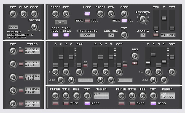185x113 pixels.
Task: Toggle MONO on the right LFO
Action: [153, 103]
